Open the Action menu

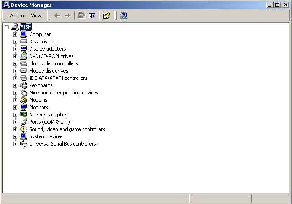[x=17, y=16]
